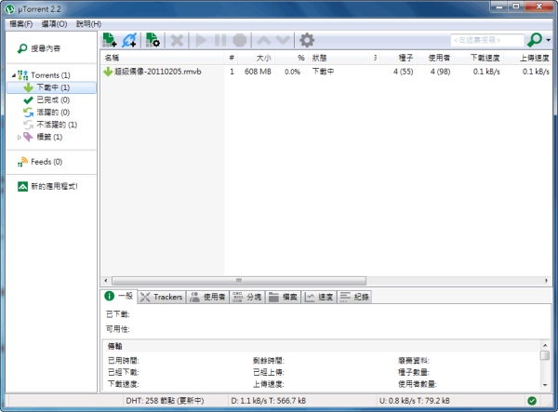The height and width of the screenshot is (412, 558).
Task: Collapse the Torrents tree node arrow
Action: (14, 75)
